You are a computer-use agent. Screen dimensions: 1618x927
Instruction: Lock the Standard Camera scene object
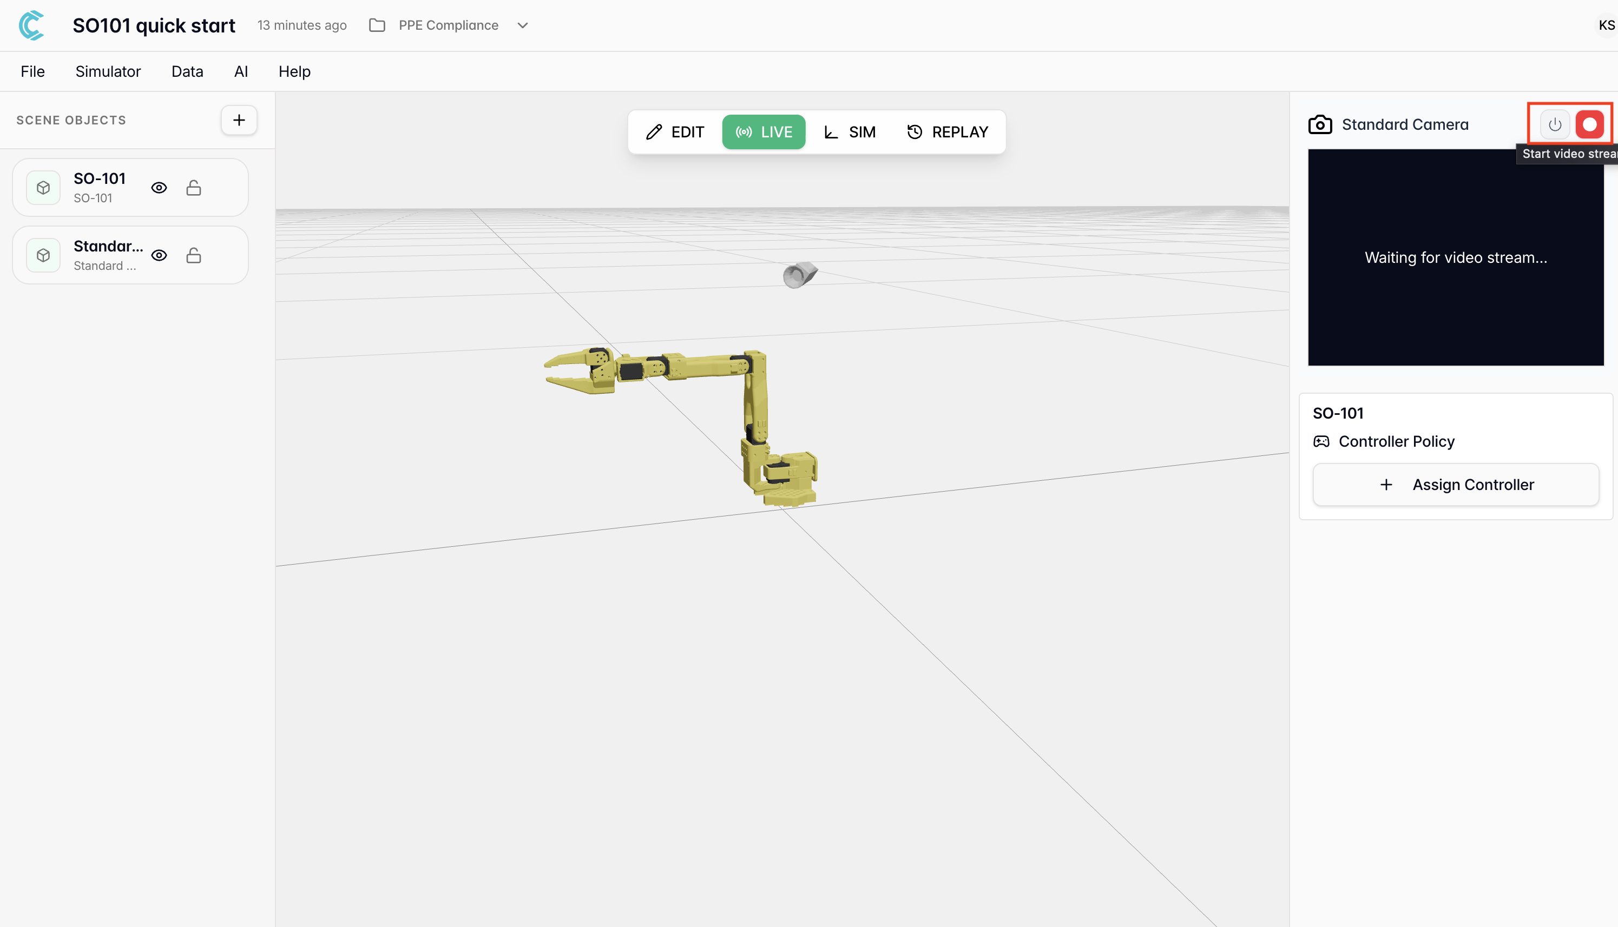click(x=194, y=255)
